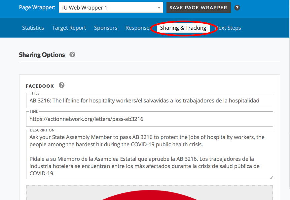Click help icon next to Sharing Options
290x200 pixels.
(x=72, y=55)
